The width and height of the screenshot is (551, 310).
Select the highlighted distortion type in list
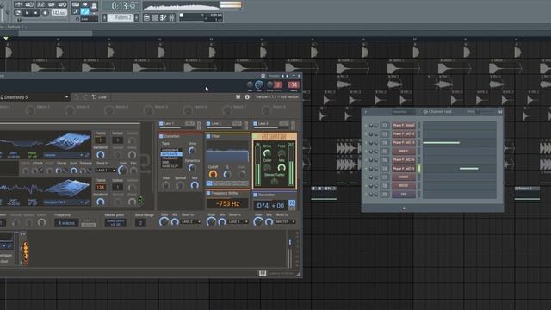(171, 154)
